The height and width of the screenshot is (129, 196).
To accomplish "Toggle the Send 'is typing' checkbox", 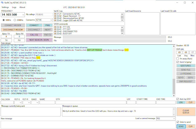I will click(x=178, y=62).
